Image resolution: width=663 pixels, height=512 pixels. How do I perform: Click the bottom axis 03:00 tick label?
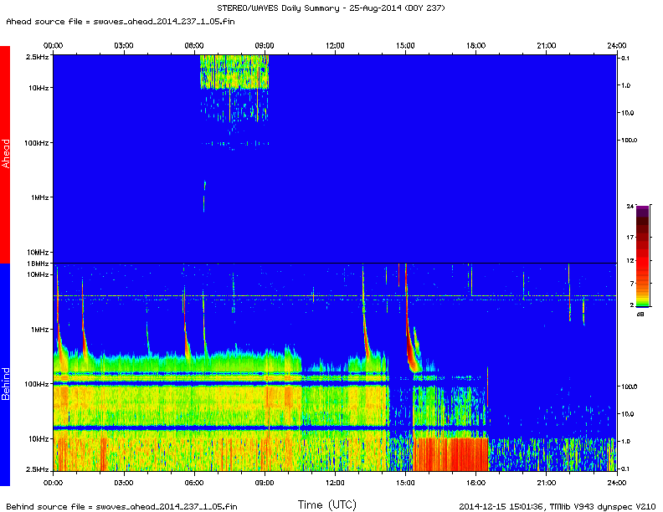[124, 483]
